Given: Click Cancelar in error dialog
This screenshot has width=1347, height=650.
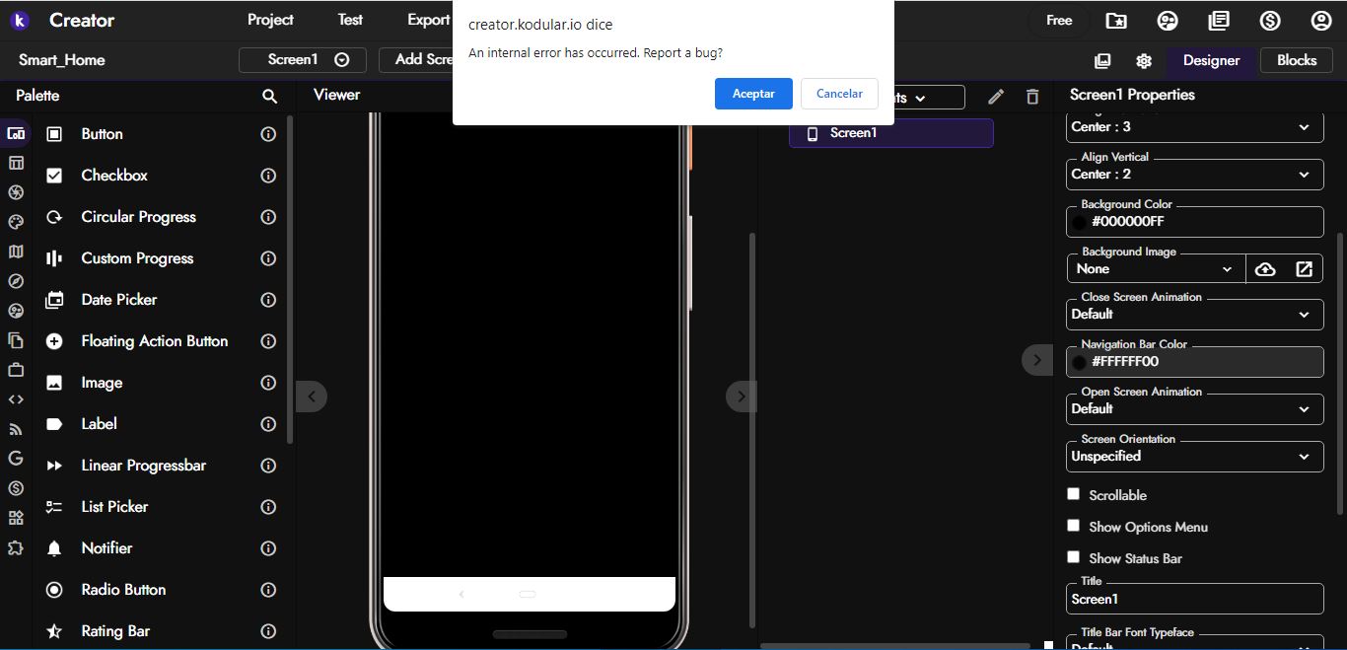Looking at the screenshot, I should click(839, 94).
